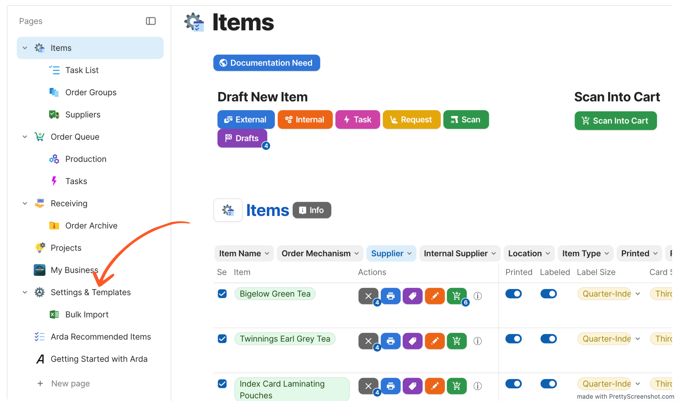Open the Order Groups page in sidebar
The image size is (679, 405).
point(91,92)
